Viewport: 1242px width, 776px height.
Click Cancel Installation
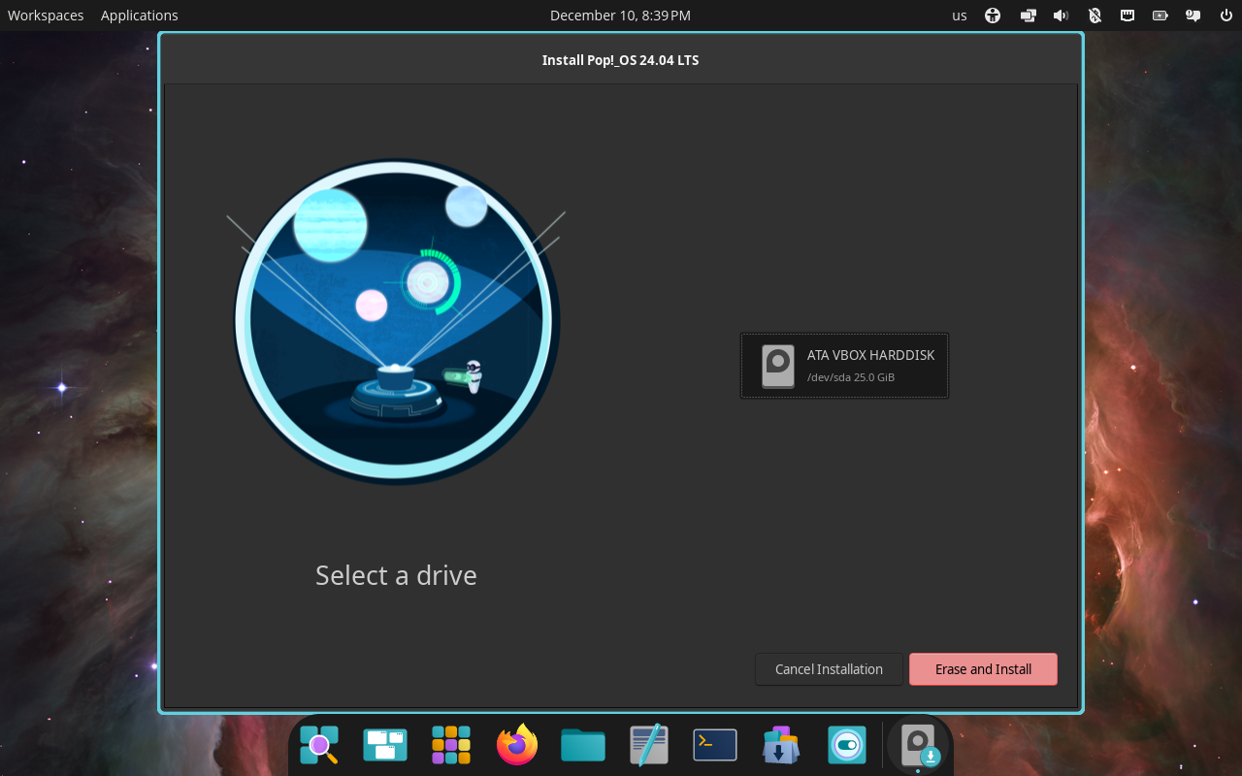pos(829,668)
